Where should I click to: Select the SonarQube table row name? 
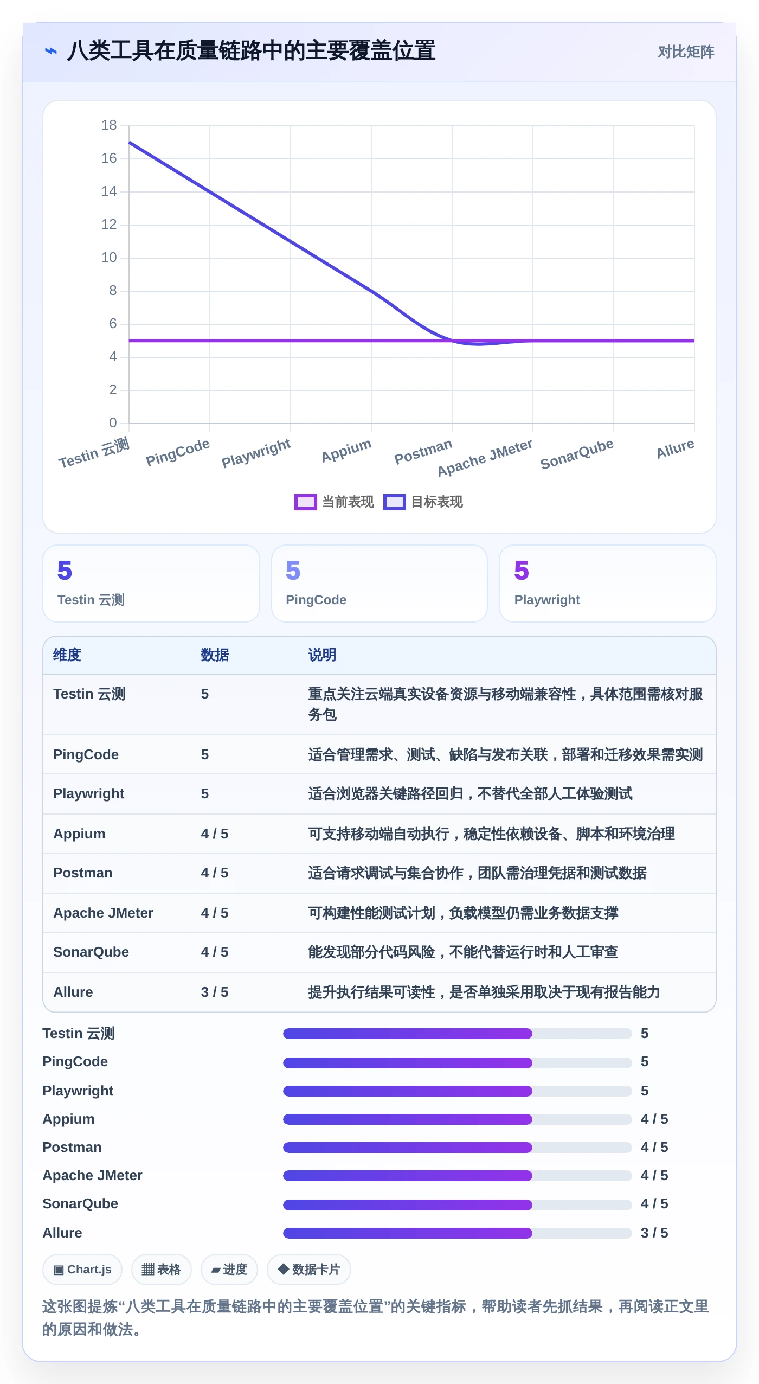(91, 952)
